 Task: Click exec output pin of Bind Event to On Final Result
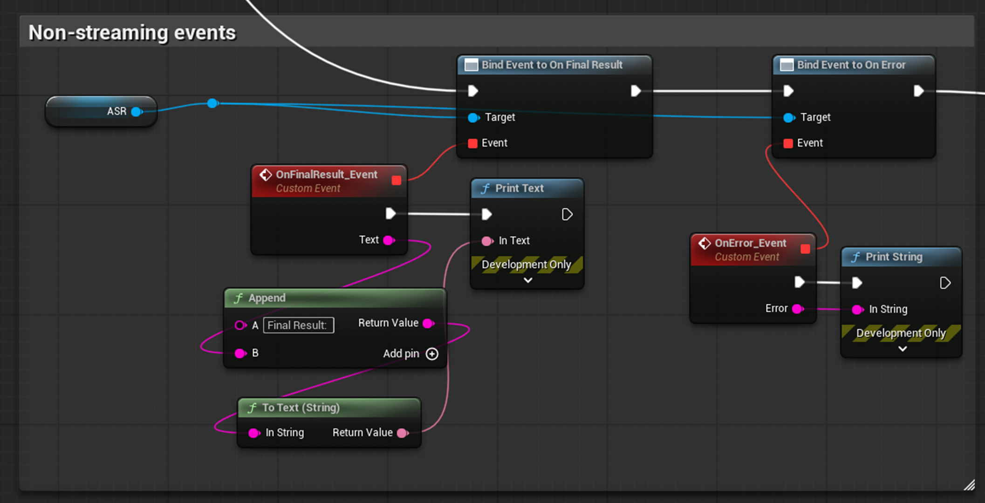click(636, 91)
